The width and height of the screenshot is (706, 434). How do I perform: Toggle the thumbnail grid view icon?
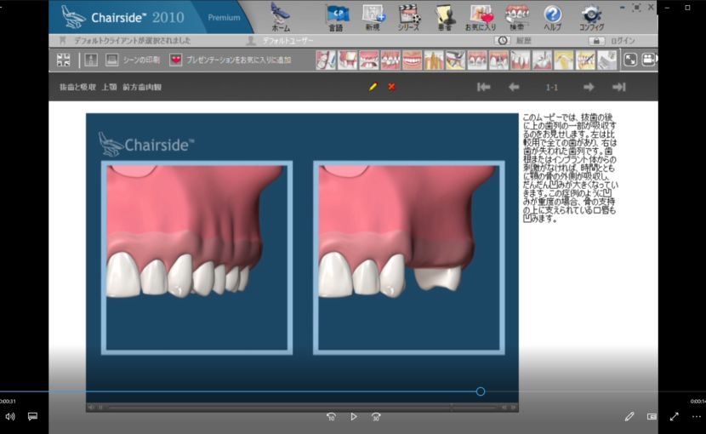64,60
